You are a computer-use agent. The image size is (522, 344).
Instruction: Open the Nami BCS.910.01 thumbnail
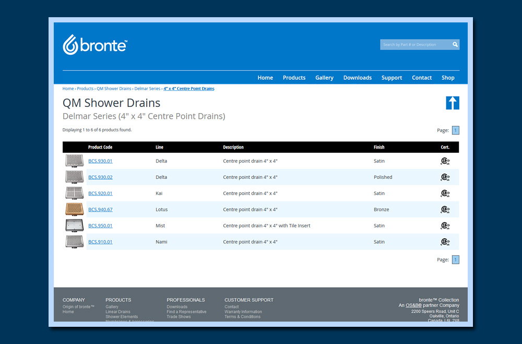[74, 242]
